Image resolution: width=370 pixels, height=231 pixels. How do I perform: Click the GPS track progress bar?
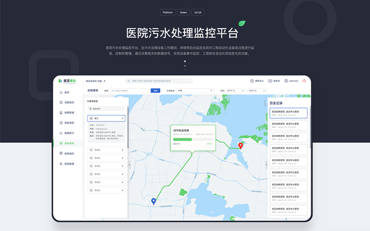(x=192, y=139)
